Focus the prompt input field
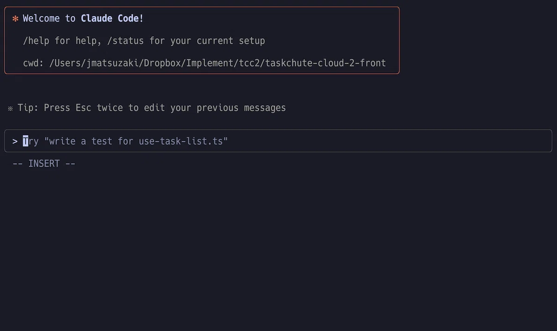 (278, 141)
